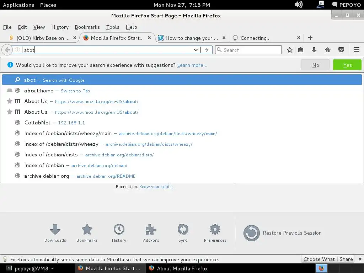Open Know your rights link
This screenshot has height=273, width=364.
point(157,187)
